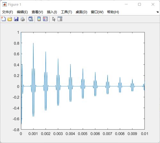Open the 窗口(W) menu
The width and height of the screenshot is (160, 143).
[x=97, y=12]
